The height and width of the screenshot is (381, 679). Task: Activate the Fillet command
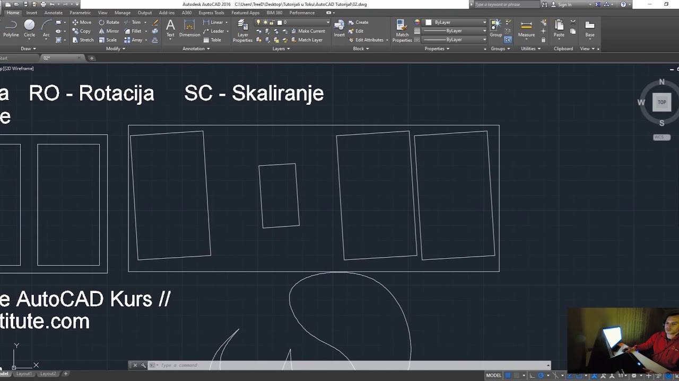click(x=133, y=31)
